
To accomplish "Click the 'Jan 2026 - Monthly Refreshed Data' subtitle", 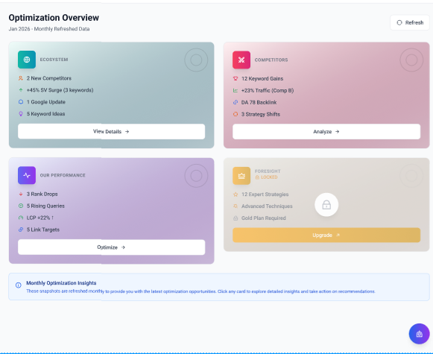I will pos(49,29).
